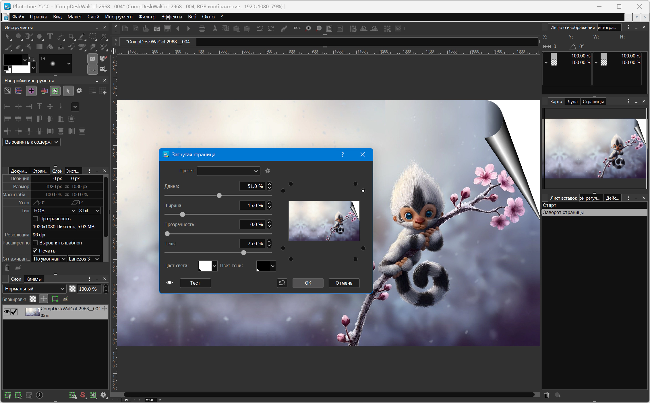Select the Text tool in Instruments panel
Screen dimensions: 650x403
click(50, 36)
